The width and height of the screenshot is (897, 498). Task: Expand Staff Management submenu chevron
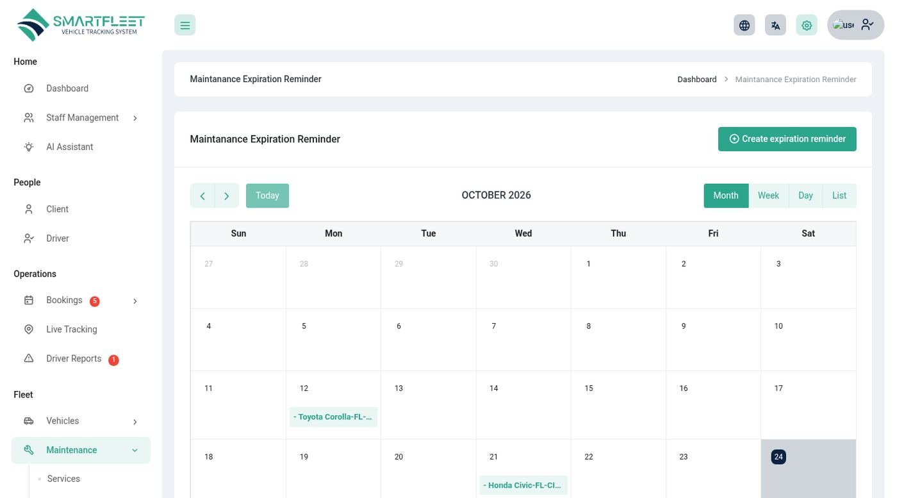tap(135, 118)
